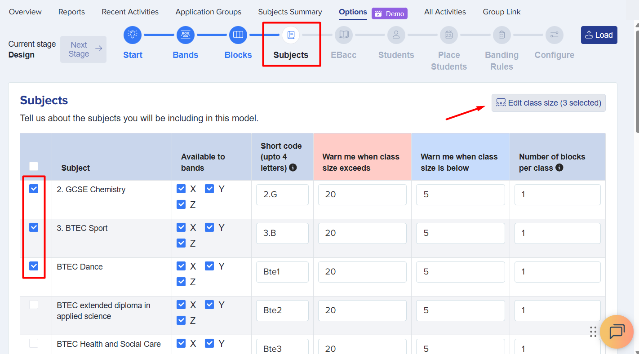Click the Subjects stage book icon
The width and height of the screenshot is (639, 354).
click(x=291, y=35)
